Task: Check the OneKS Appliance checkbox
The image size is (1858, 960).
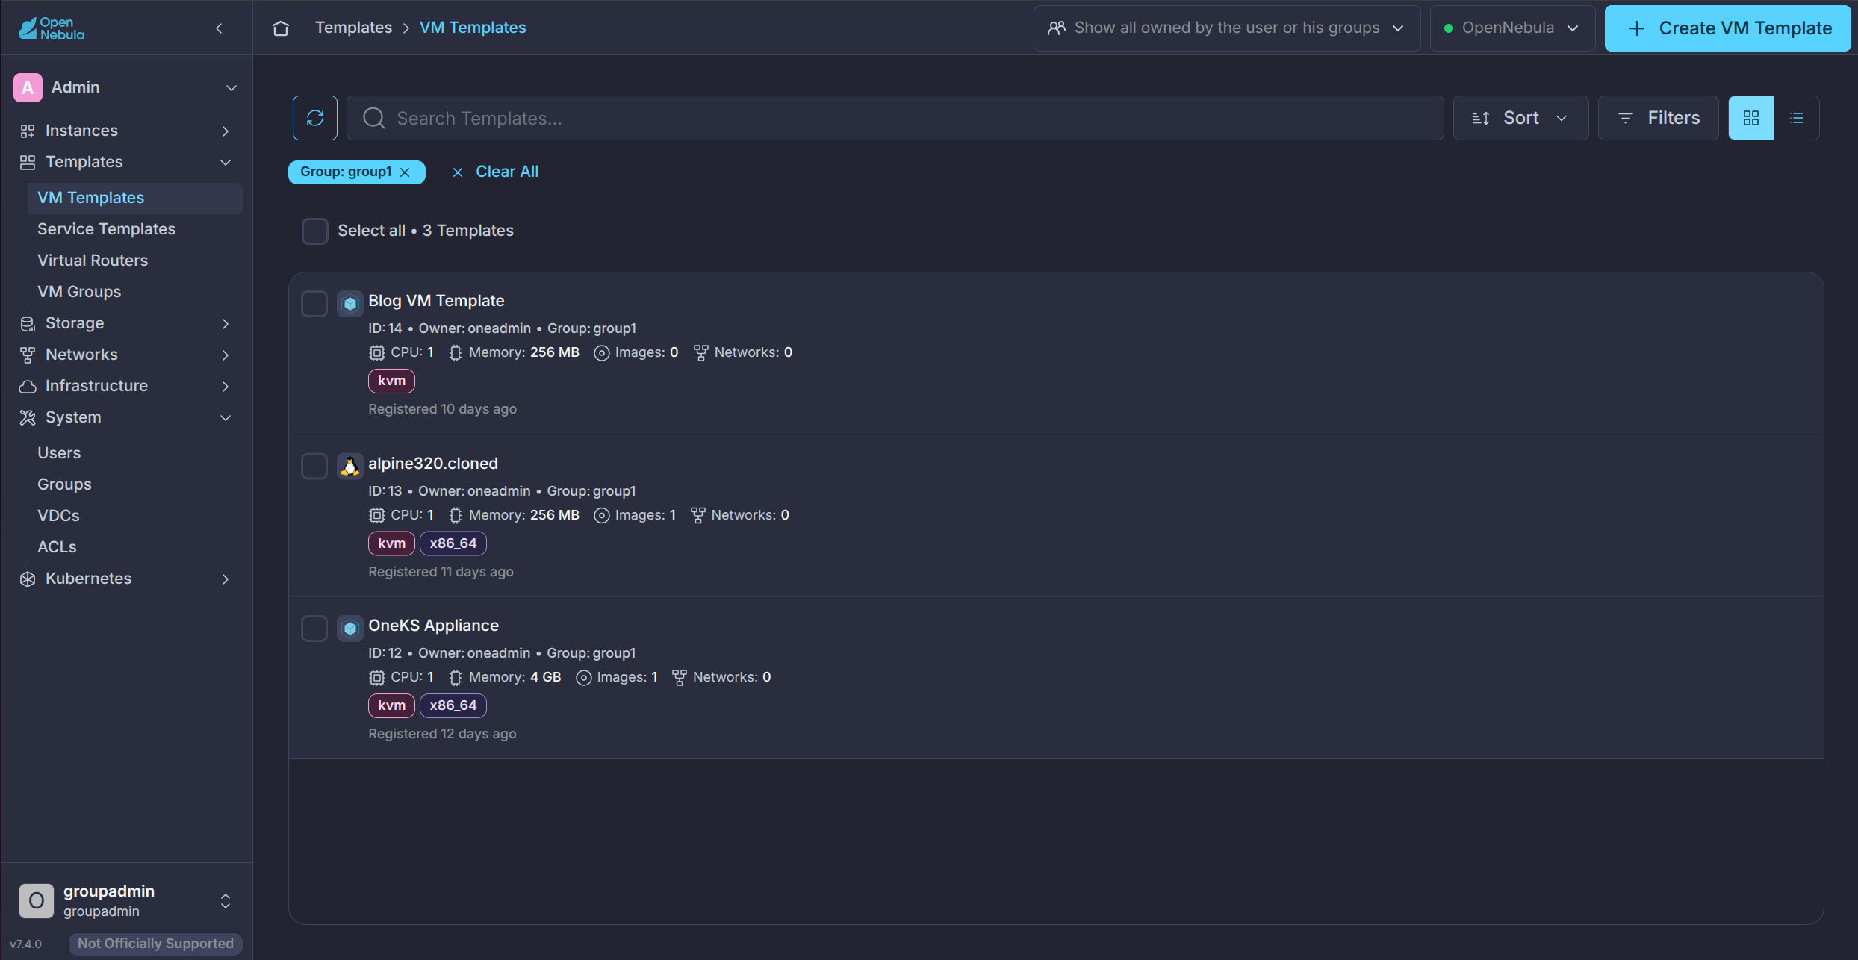Action: 314,628
